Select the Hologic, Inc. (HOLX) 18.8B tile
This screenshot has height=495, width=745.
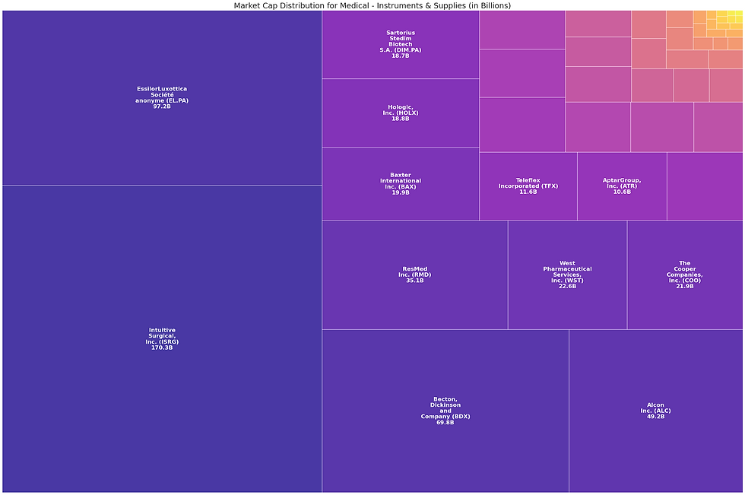(x=401, y=113)
